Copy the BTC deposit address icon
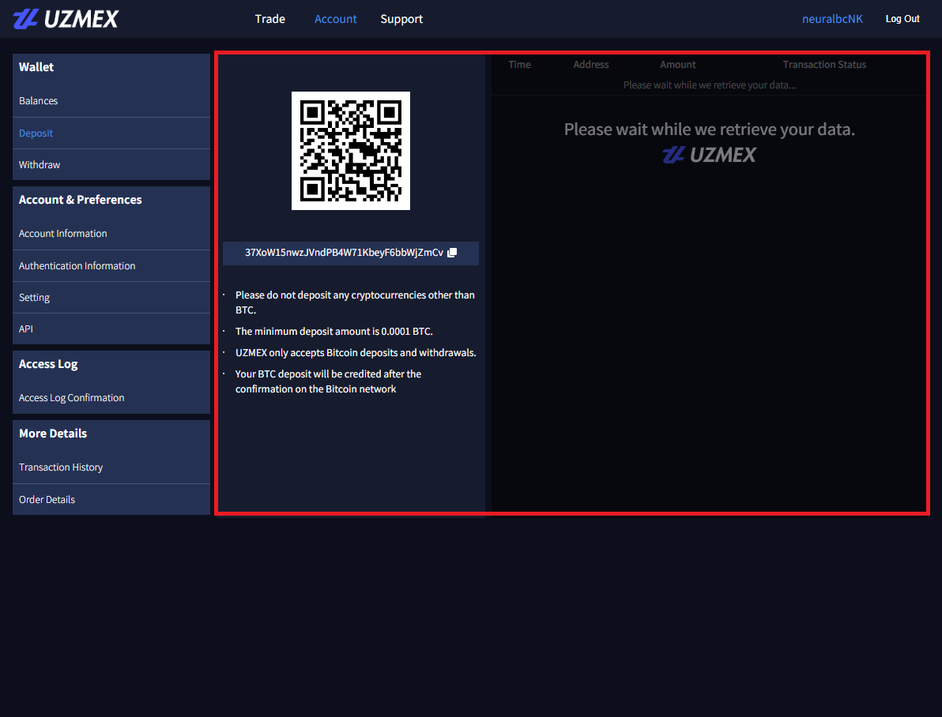This screenshot has width=942, height=717. 452,253
